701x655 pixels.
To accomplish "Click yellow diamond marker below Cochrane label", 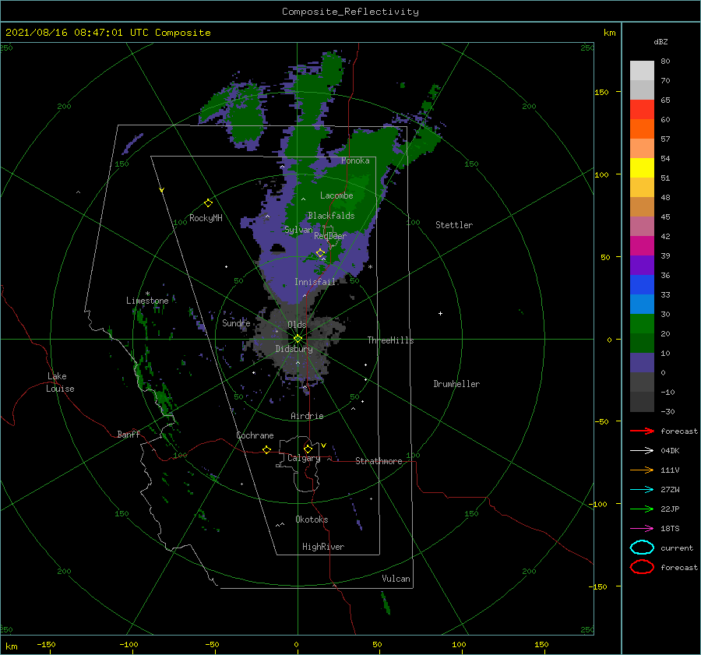I will 266,449.
